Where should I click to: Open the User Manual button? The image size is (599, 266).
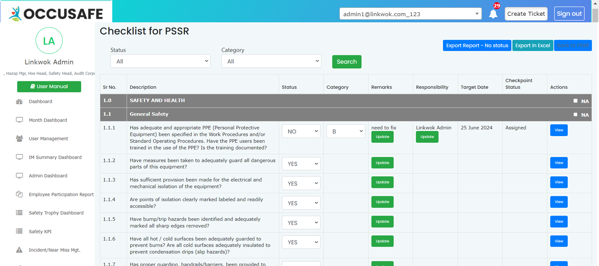coord(49,87)
